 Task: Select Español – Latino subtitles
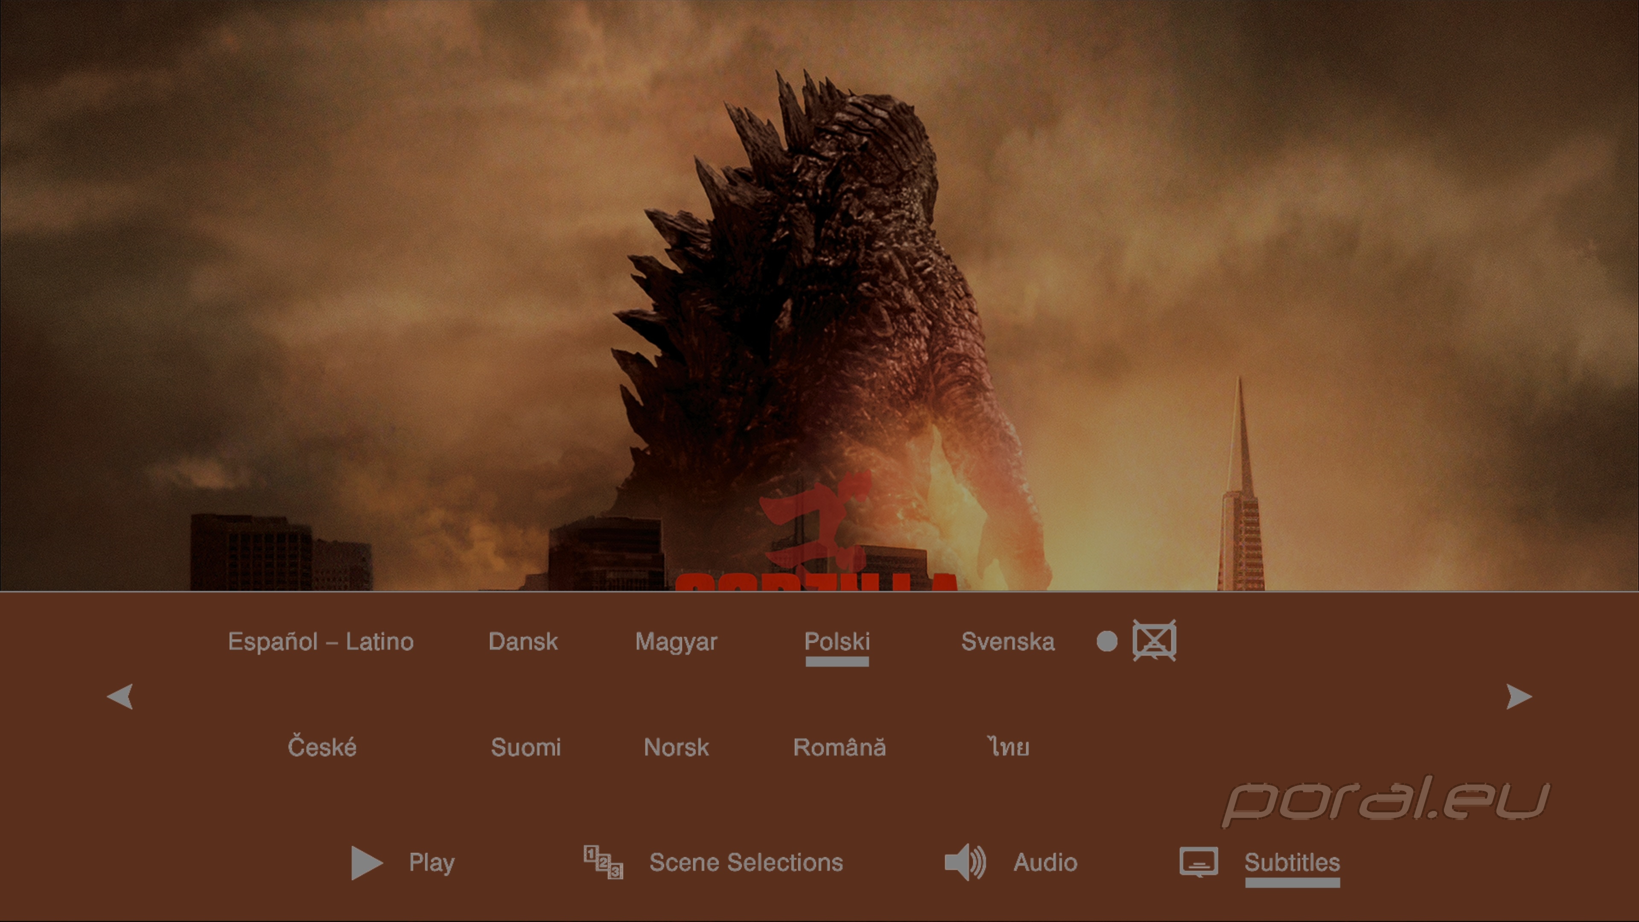321,642
